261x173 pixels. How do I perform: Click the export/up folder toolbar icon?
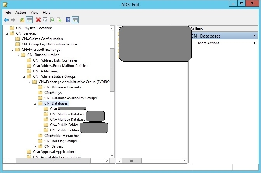click(22, 20)
